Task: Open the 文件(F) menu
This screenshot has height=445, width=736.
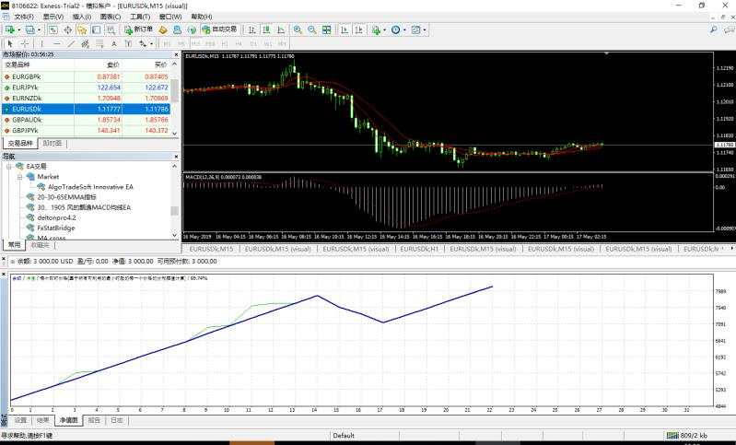Action: [x=24, y=17]
